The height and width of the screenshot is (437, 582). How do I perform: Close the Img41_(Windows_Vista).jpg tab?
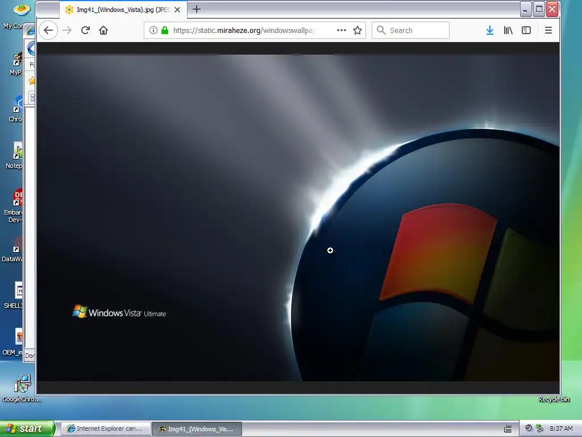coord(177,10)
